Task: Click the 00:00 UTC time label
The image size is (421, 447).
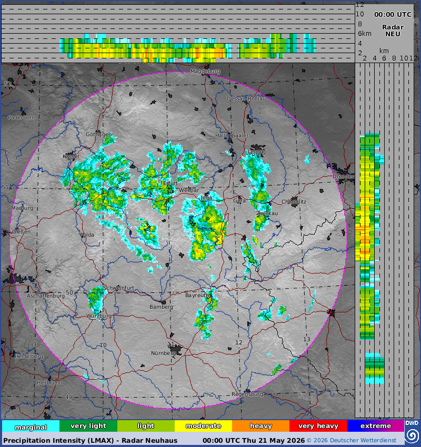Action: 393,15
